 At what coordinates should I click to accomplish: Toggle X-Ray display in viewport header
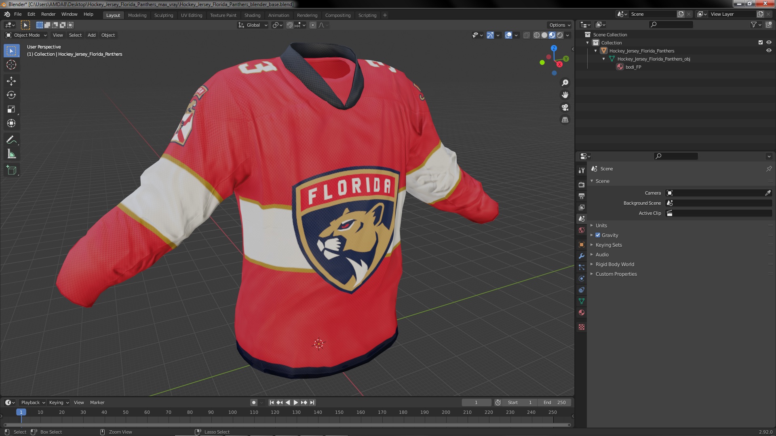click(526, 35)
